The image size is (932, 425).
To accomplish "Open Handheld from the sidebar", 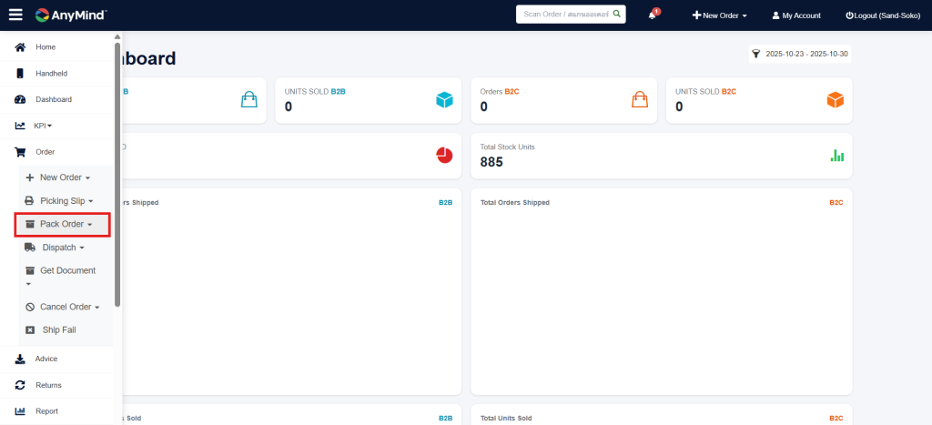I will (51, 74).
